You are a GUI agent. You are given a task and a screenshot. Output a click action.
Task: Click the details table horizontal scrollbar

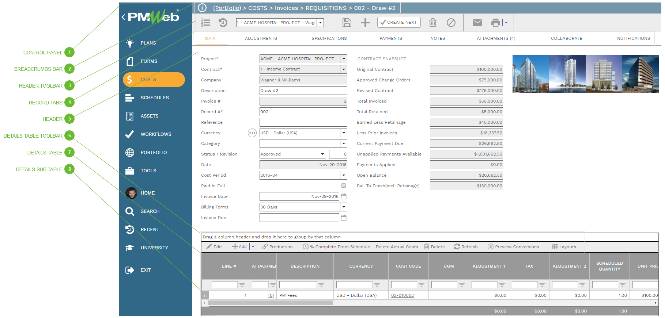click(270, 303)
